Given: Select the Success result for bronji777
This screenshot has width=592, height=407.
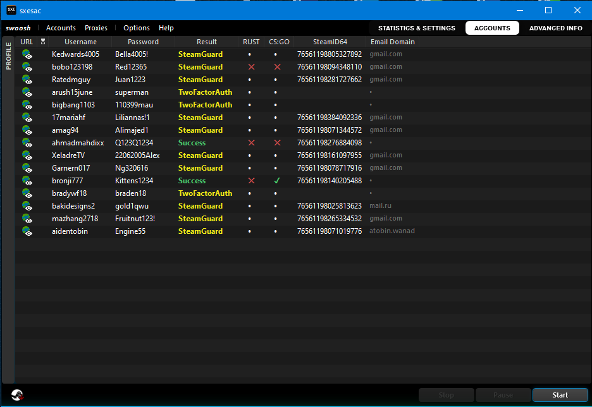Looking at the screenshot, I should 192,181.
